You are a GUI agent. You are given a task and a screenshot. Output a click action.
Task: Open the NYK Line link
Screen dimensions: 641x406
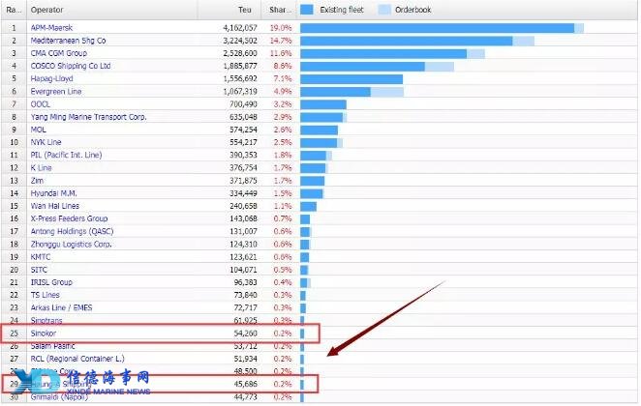(x=46, y=142)
